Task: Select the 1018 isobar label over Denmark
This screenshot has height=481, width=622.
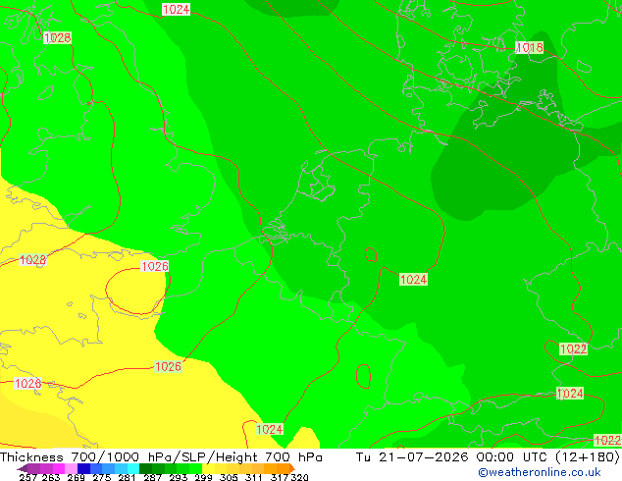Action: [529, 48]
